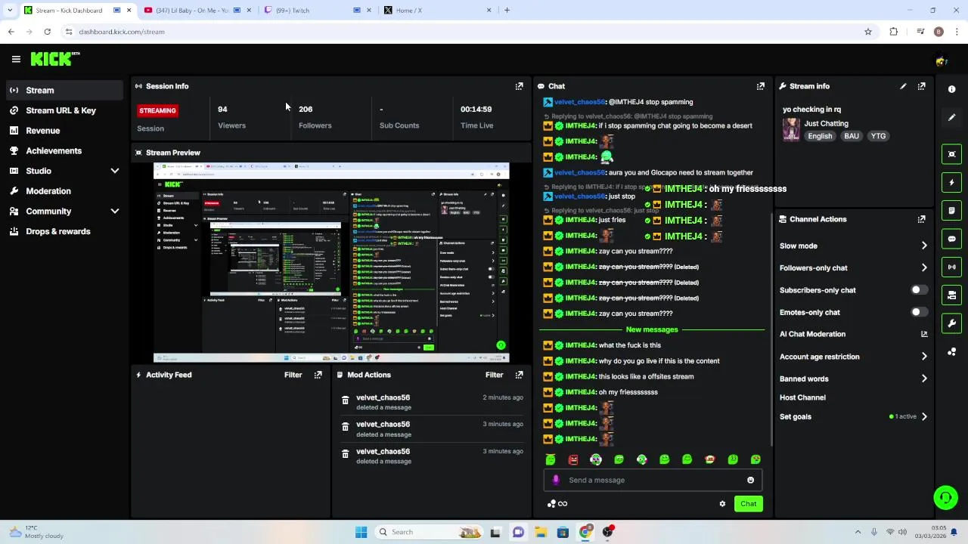
Task: Click the YTG stream tag
Action: coord(878,136)
